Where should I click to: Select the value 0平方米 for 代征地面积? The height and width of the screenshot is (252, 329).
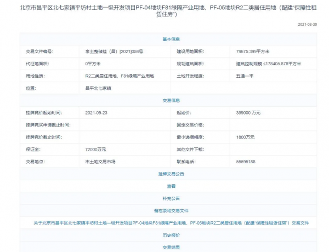pyautogui.click(x=93, y=64)
